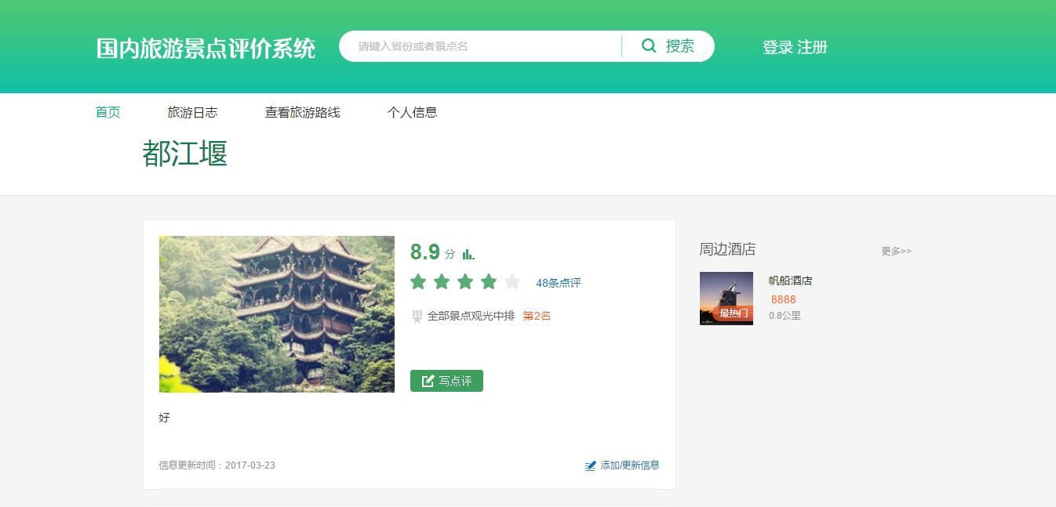1056x507 pixels.
Task: Click the ranking medal icon
Action: [x=417, y=317]
